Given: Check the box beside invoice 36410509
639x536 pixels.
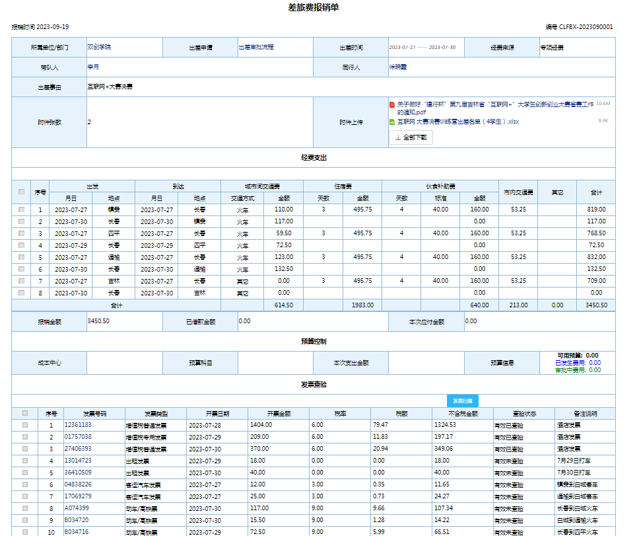Looking at the screenshot, I should pyautogui.click(x=25, y=473).
